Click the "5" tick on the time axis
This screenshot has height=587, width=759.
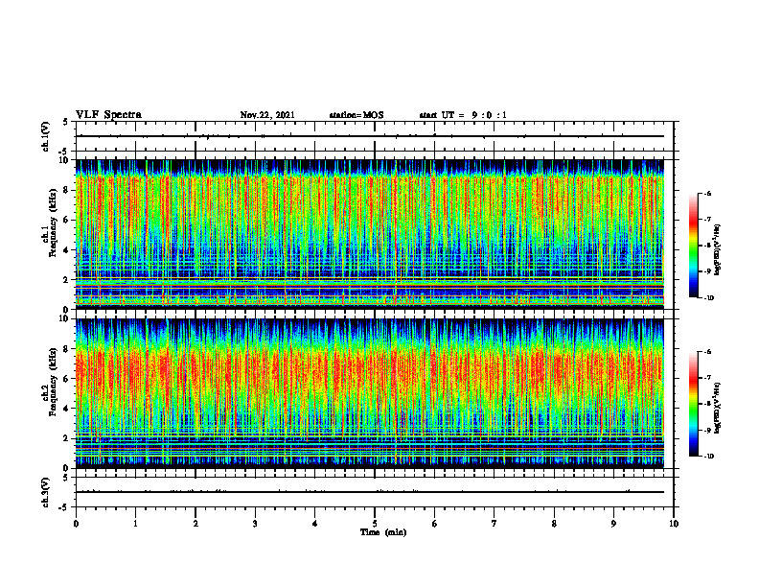[x=375, y=524]
